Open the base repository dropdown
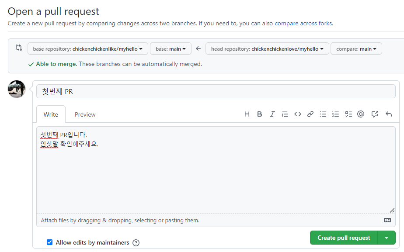Screen dimensions: 404x252 point(87,48)
